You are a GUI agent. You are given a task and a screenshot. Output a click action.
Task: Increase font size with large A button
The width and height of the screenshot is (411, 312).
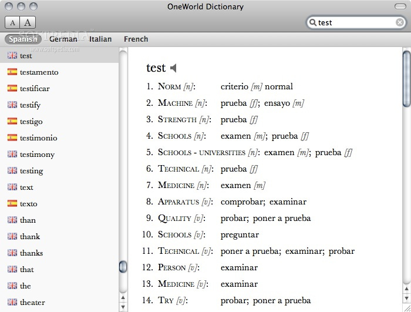point(28,22)
